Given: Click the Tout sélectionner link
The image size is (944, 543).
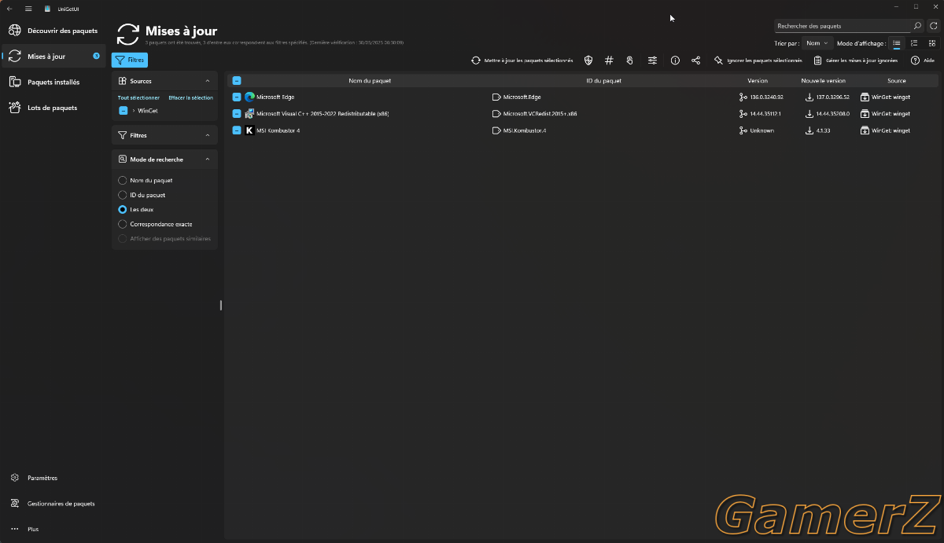Looking at the screenshot, I should [138, 98].
